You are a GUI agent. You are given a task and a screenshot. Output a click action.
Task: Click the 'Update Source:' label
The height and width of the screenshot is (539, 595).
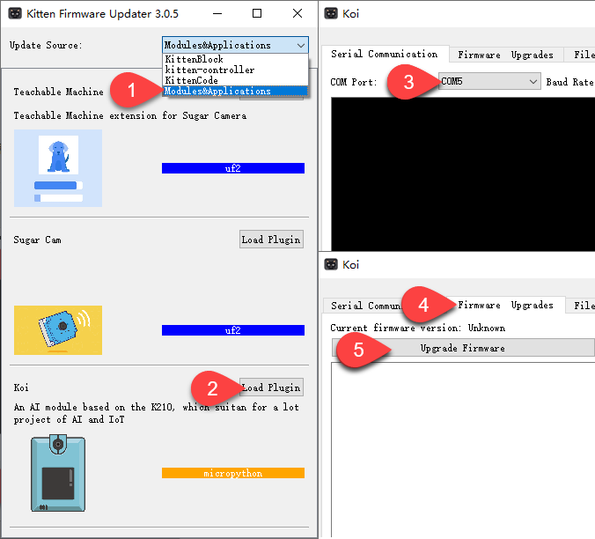(46, 45)
